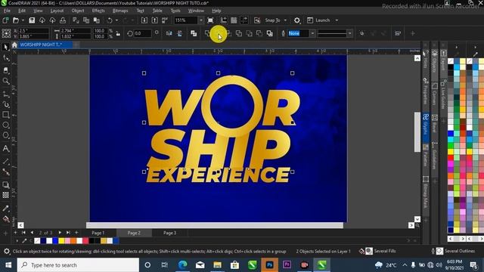The height and width of the screenshot is (272, 484).
Task: Expand the Snap To dropdown
Action: [285, 20]
